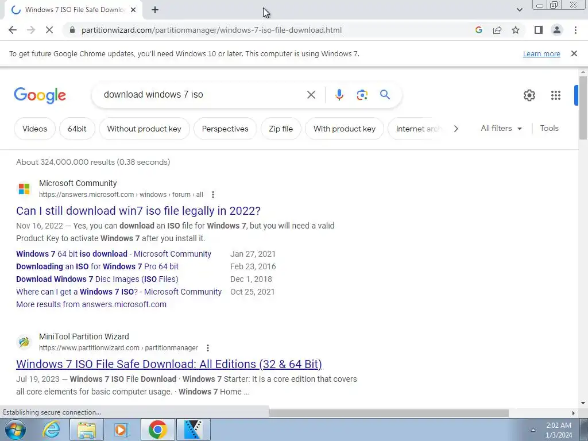Clear the search query text
588x441 pixels.
[311, 95]
